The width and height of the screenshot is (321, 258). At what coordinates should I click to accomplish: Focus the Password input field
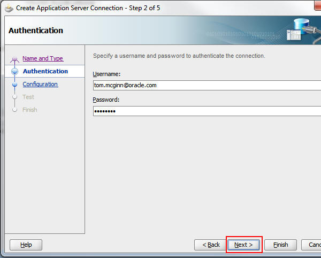tap(207, 111)
